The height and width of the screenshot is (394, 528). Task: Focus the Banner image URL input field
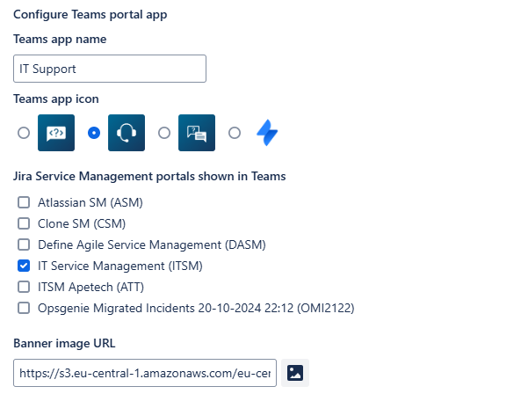pyautogui.click(x=146, y=373)
